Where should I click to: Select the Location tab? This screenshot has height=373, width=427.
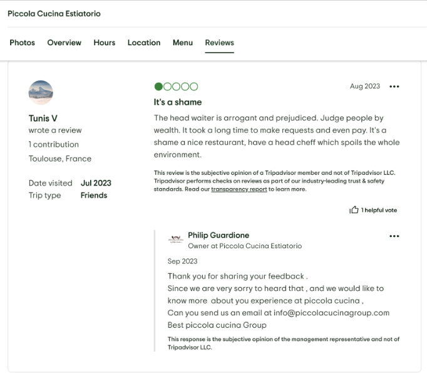coord(144,43)
